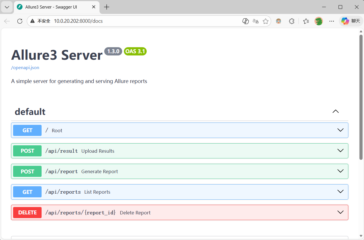Click the /api/report path text
Image resolution: width=364 pixels, height=240 pixels.
coord(62,171)
